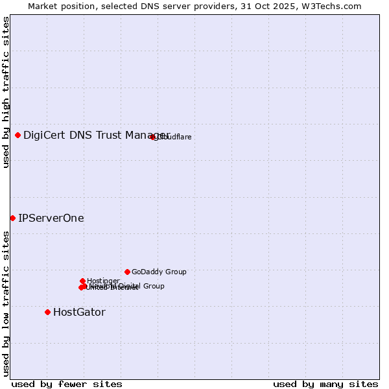Viewport: 389px width, 389px height.
Task: Click the Hostinger label text
Action: 103,281
